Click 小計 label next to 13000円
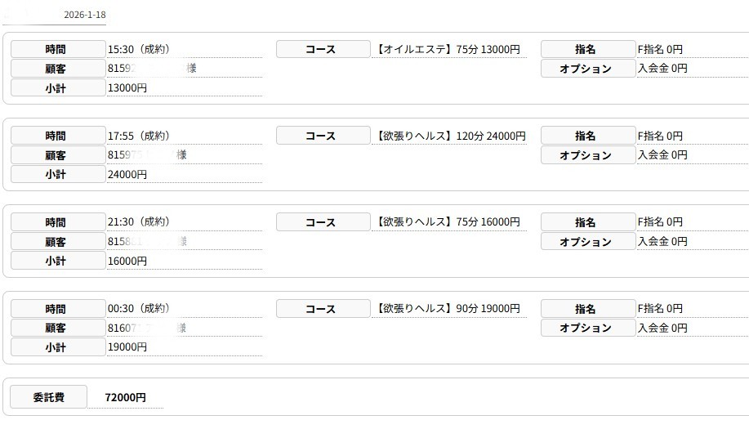The width and height of the screenshot is (749, 429). tap(58, 88)
